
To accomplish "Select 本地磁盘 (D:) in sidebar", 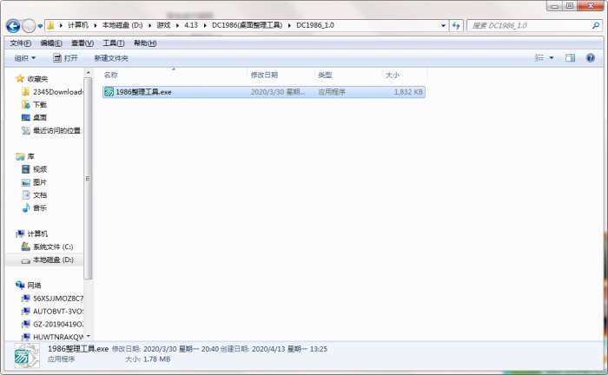I will (47, 260).
